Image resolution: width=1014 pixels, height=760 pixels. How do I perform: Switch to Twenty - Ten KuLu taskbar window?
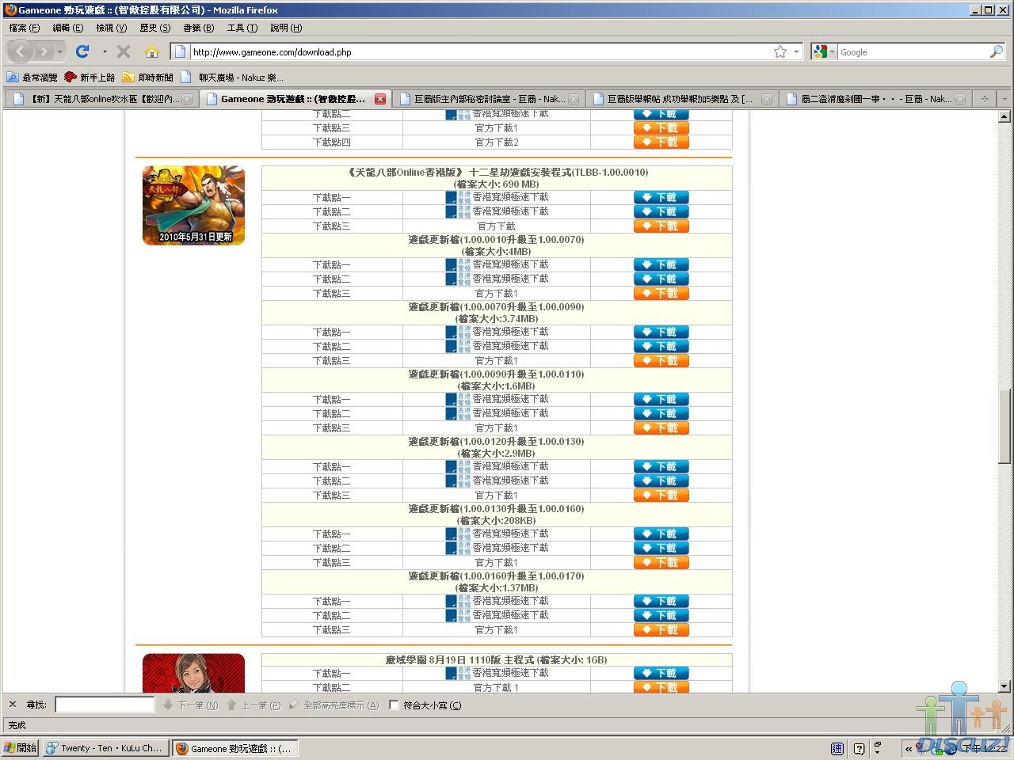105,748
